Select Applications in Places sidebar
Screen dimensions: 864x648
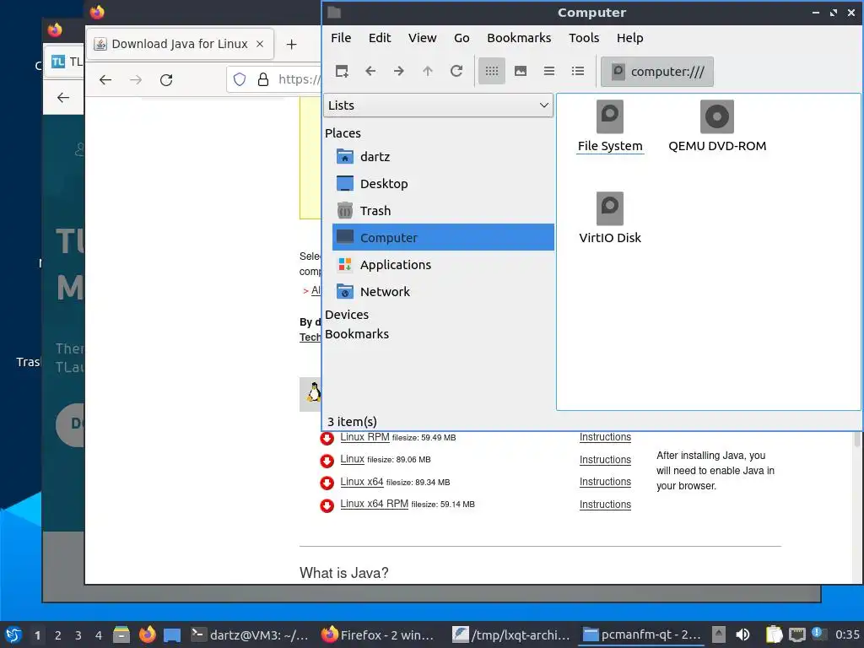[x=443, y=265]
